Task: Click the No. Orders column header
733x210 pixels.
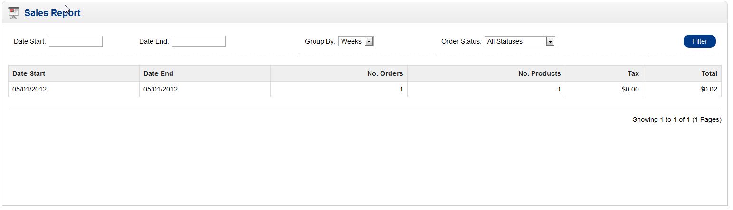Action: pyautogui.click(x=385, y=73)
